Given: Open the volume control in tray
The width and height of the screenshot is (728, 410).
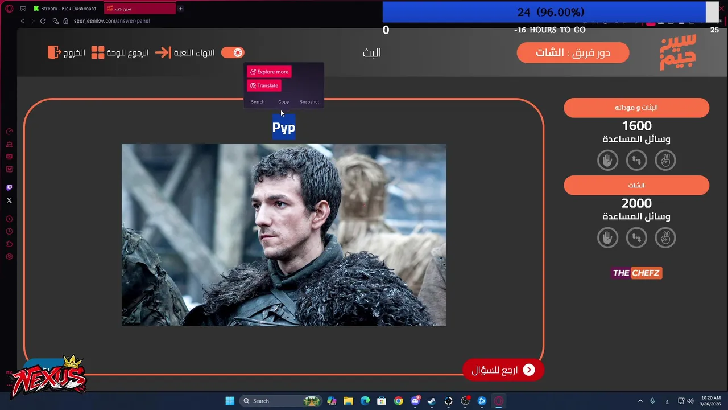Looking at the screenshot, I should click(x=690, y=401).
